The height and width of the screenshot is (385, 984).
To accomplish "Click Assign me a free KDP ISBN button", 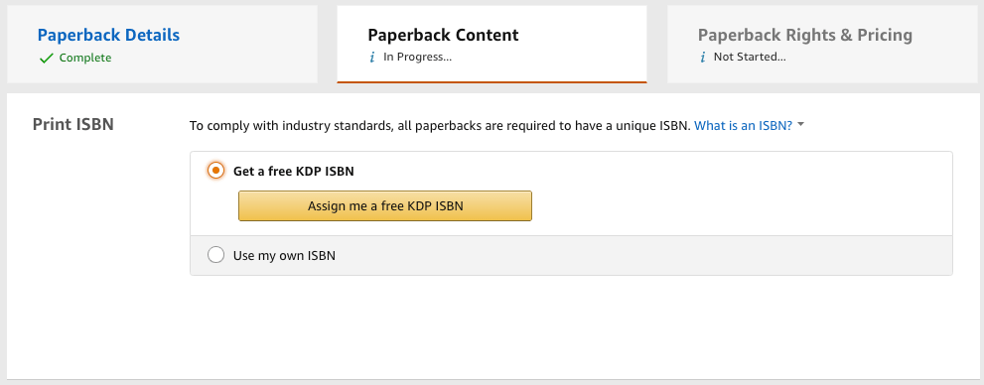I will point(385,205).
